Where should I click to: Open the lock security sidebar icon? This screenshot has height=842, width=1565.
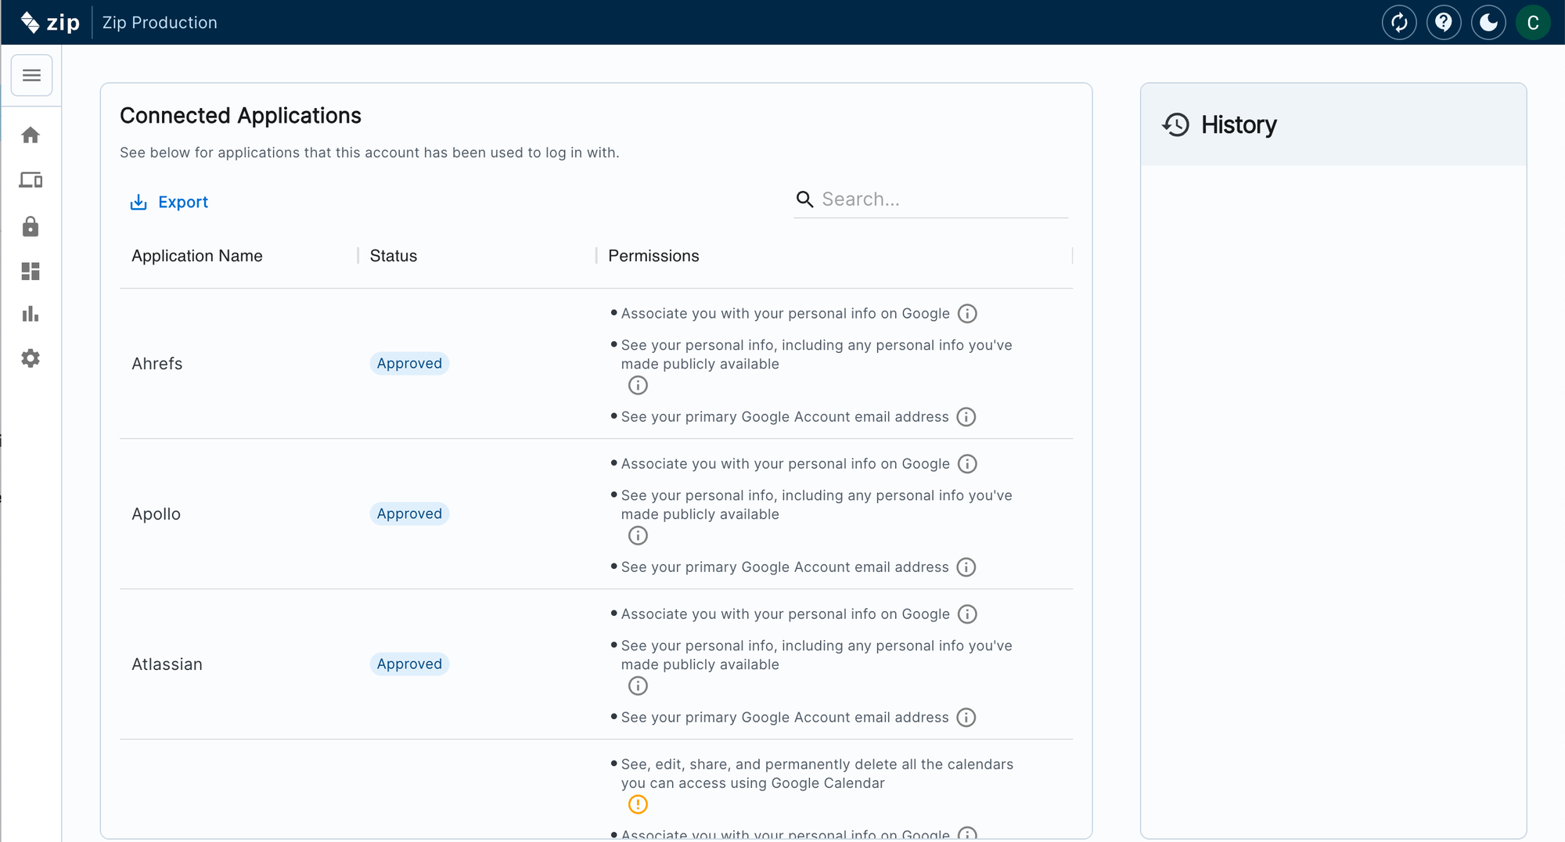tap(31, 226)
